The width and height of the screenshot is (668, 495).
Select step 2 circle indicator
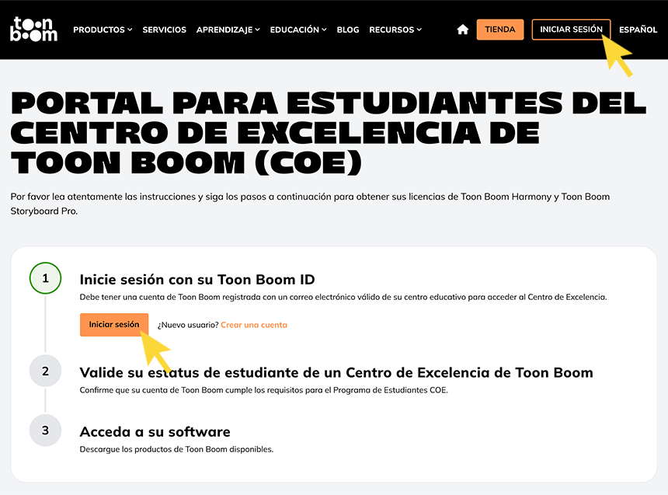pyautogui.click(x=45, y=371)
